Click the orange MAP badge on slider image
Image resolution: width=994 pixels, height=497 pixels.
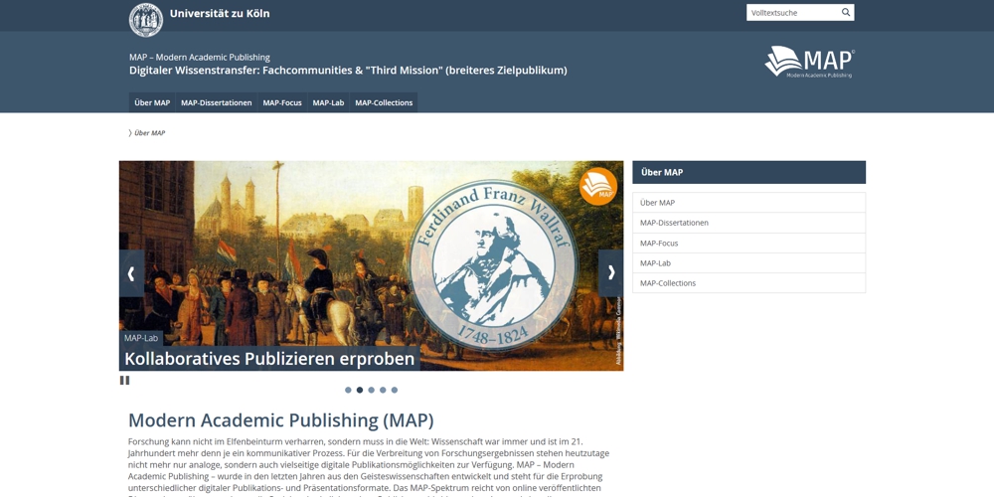(597, 187)
